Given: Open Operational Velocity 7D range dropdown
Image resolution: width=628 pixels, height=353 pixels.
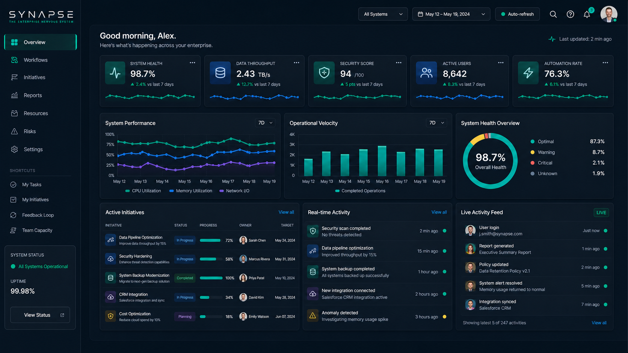Looking at the screenshot, I should point(436,123).
